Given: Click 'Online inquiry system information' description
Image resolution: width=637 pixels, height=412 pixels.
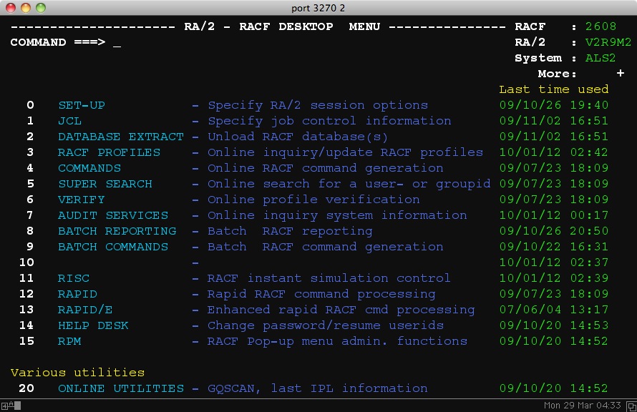Looking at the screenshot, I should click(337, 215).
